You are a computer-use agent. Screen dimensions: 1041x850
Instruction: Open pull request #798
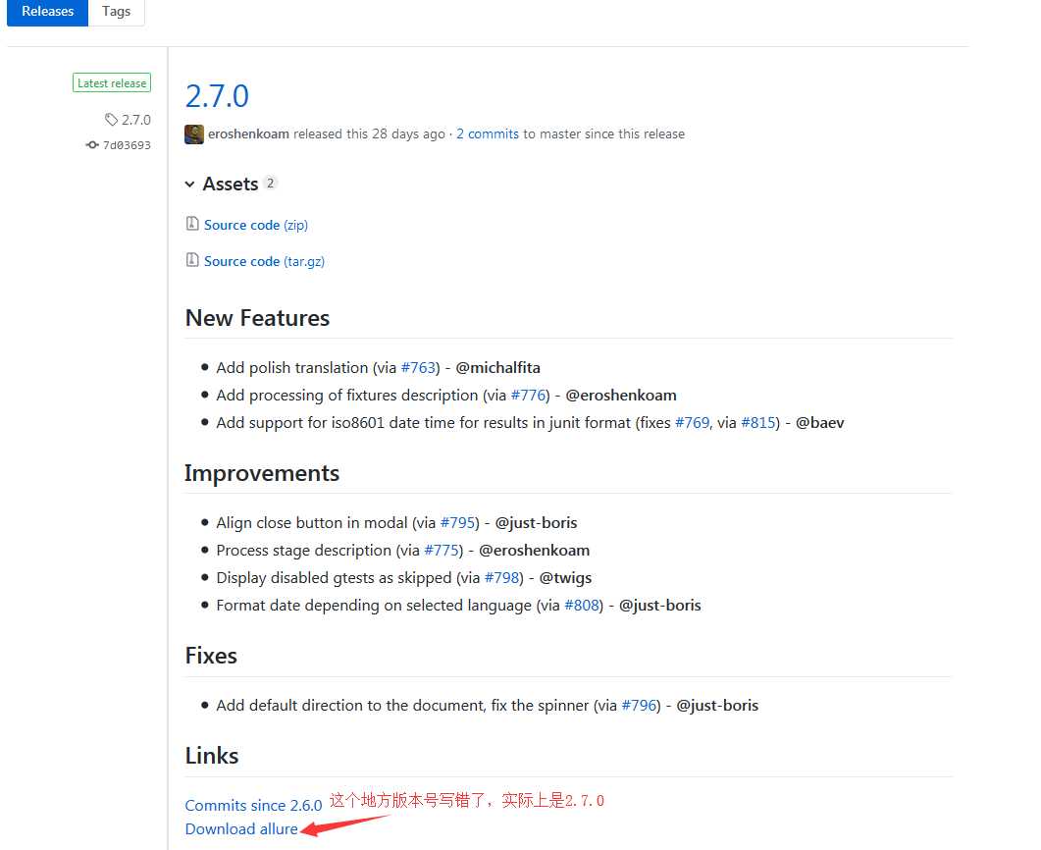tap(502, 578)
